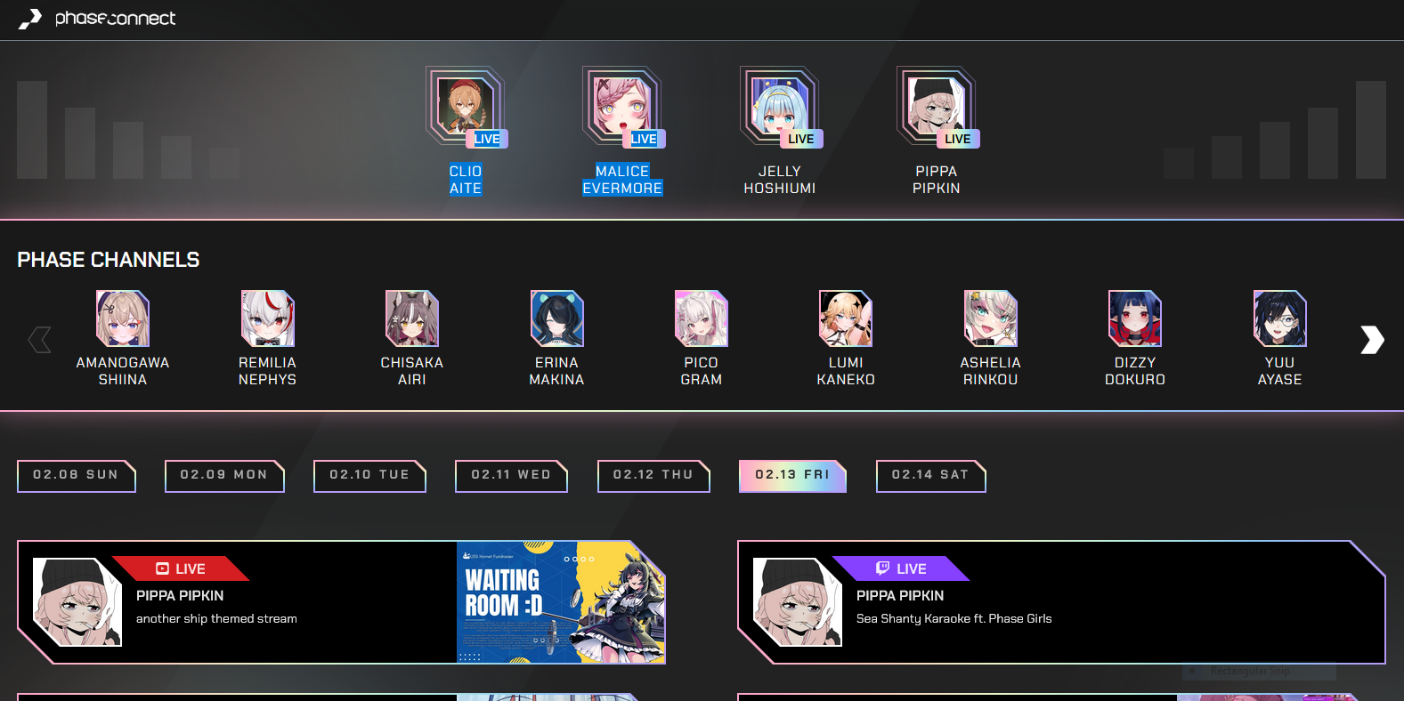Click the CLIO AITE name link
This screenshot has width=1404, height=701.
coord(466,180)
